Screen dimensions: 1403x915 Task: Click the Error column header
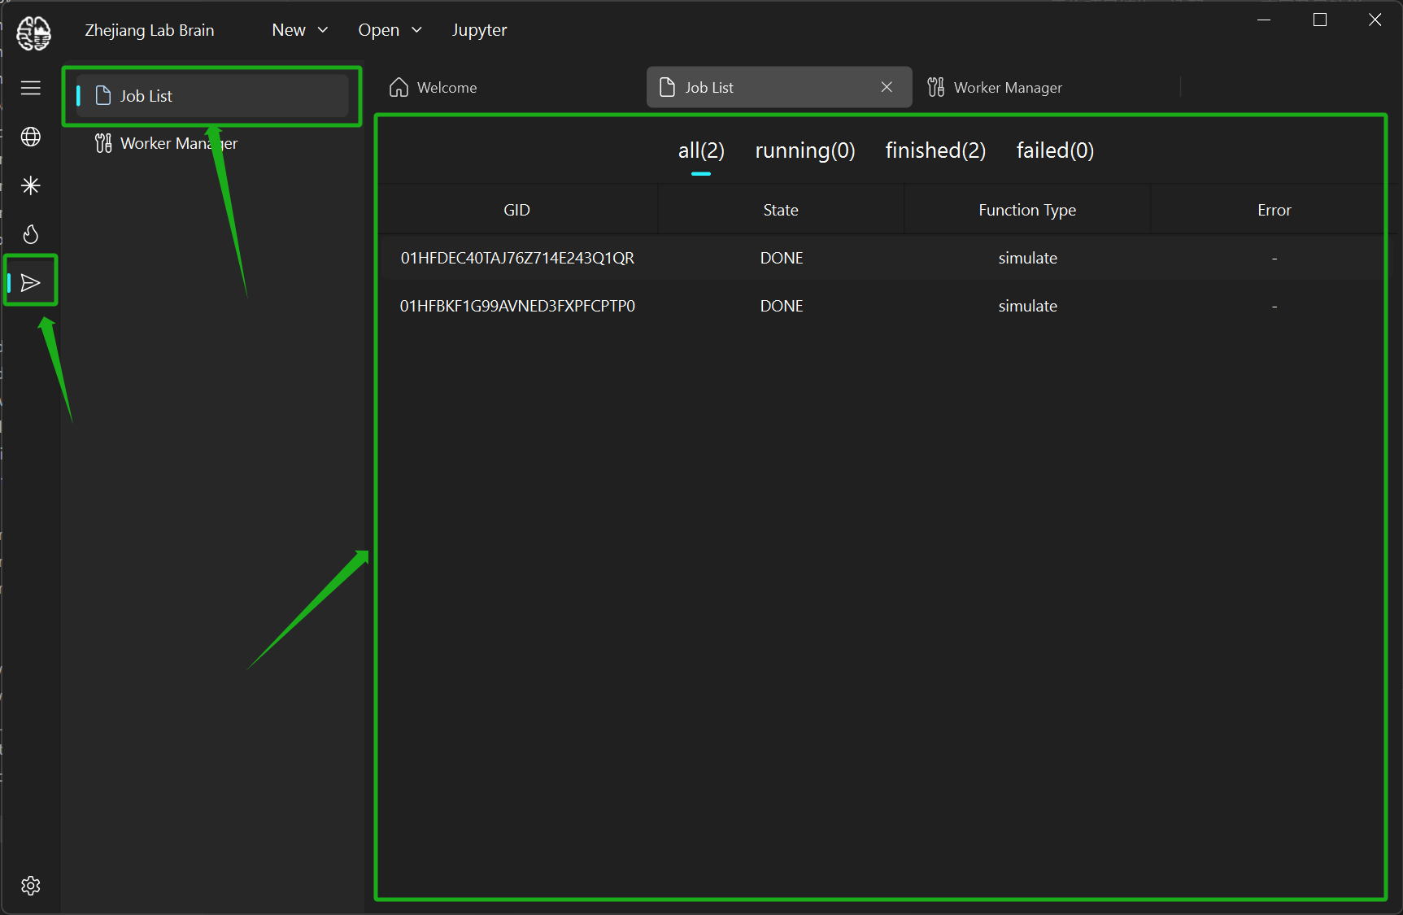1274,210
